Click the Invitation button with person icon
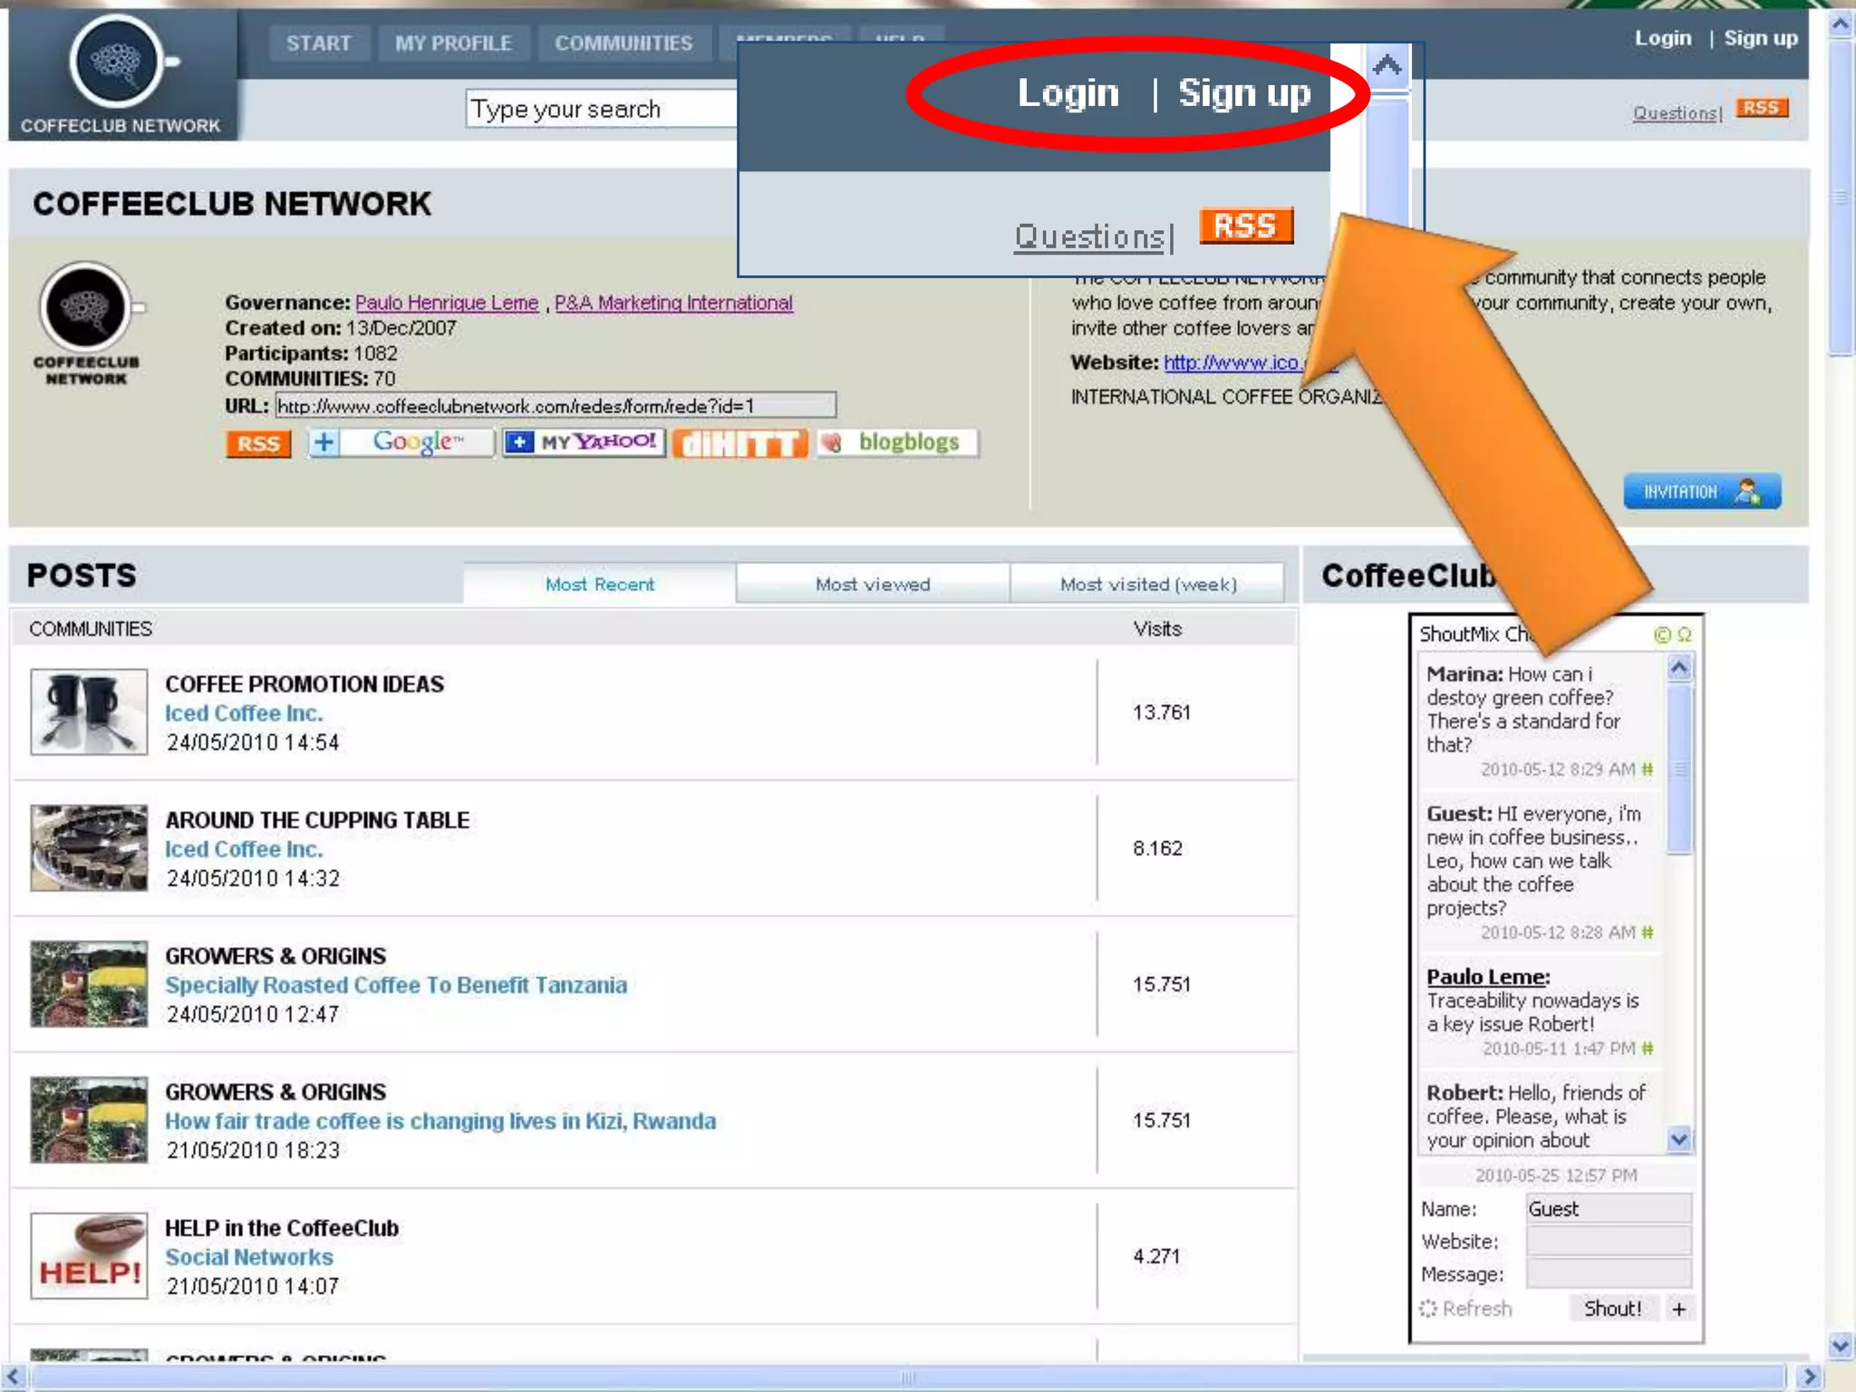 coord(1701,491)
